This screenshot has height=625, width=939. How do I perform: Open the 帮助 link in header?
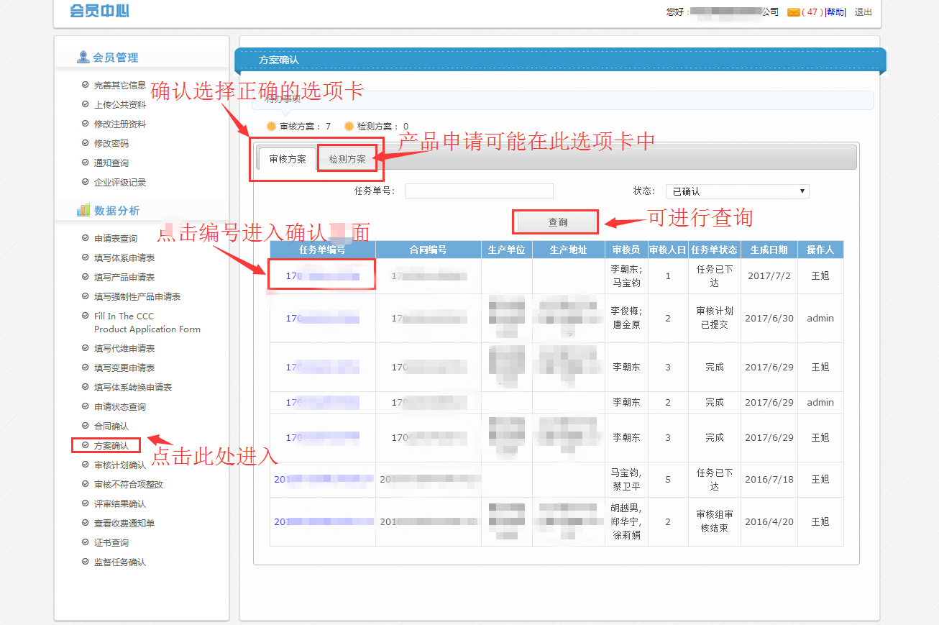pos(835,12)
